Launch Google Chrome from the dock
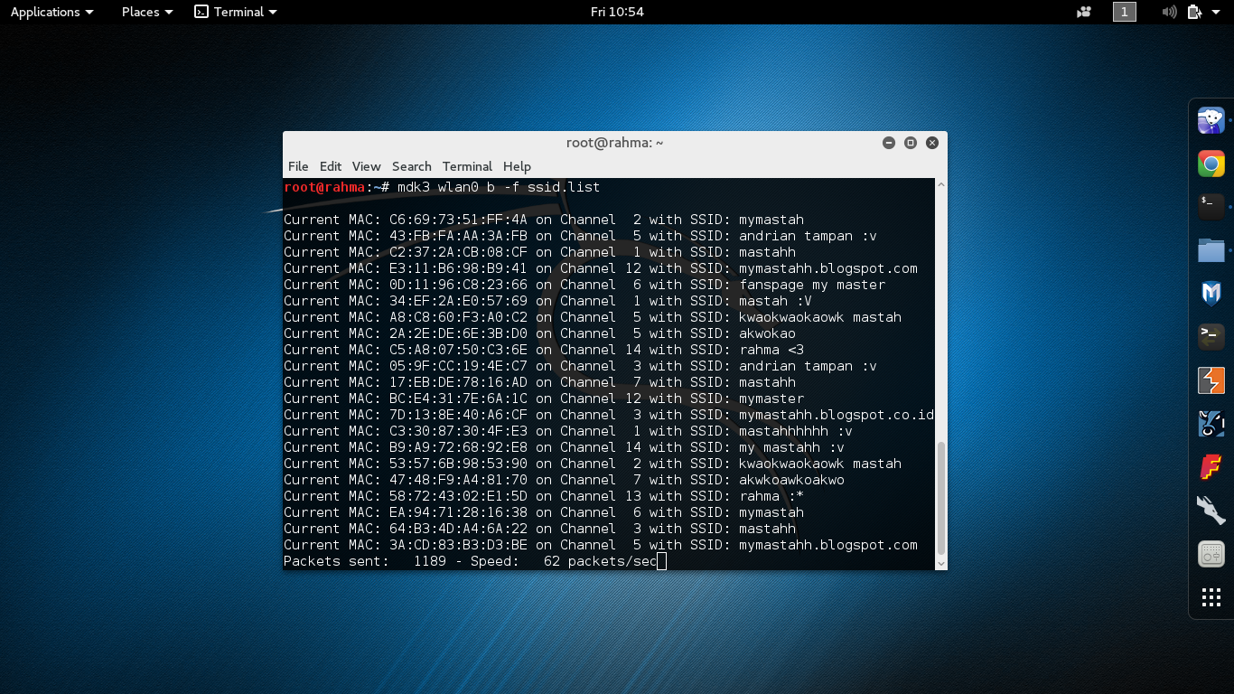 point(1211,164)
